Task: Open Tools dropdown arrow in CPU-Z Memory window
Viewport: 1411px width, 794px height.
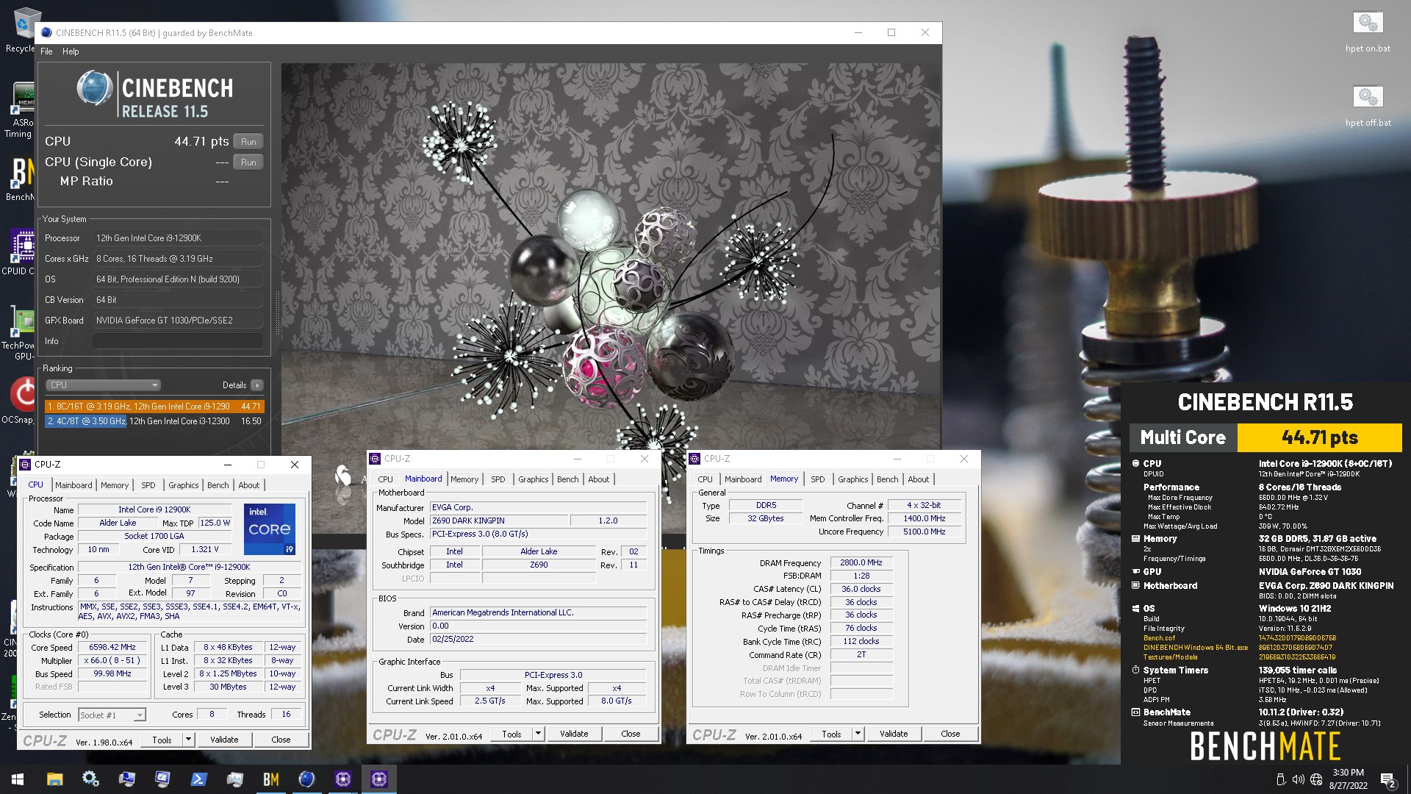Action: pyautogui.click(x=858, y=734)
